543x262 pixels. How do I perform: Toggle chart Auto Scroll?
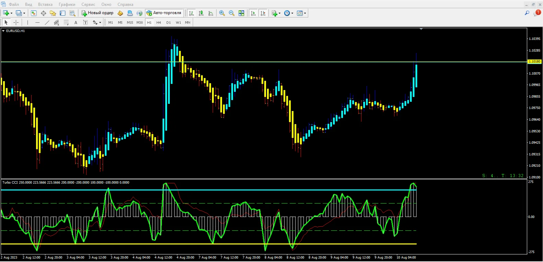(253, 13)
